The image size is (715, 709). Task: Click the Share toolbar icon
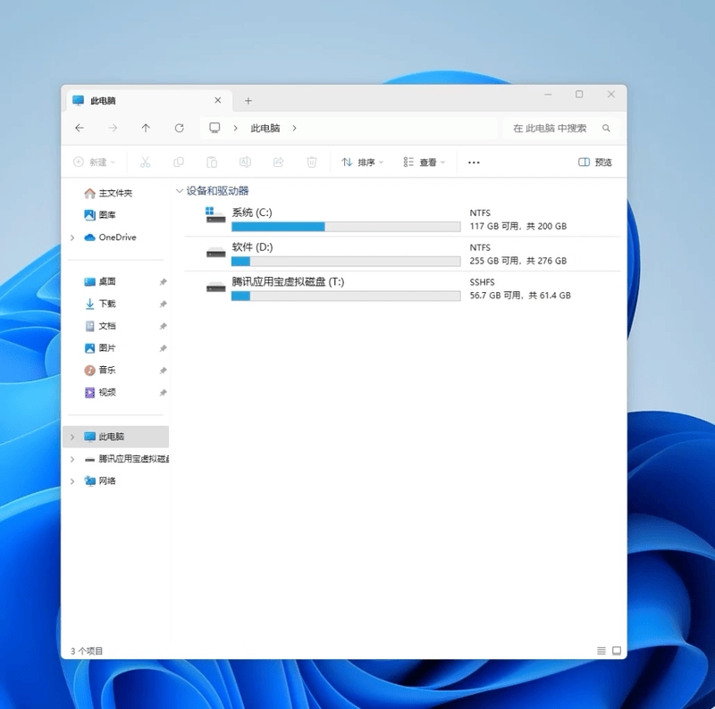point(278,163)
